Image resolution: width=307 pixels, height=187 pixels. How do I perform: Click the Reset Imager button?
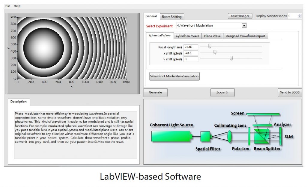240,16
